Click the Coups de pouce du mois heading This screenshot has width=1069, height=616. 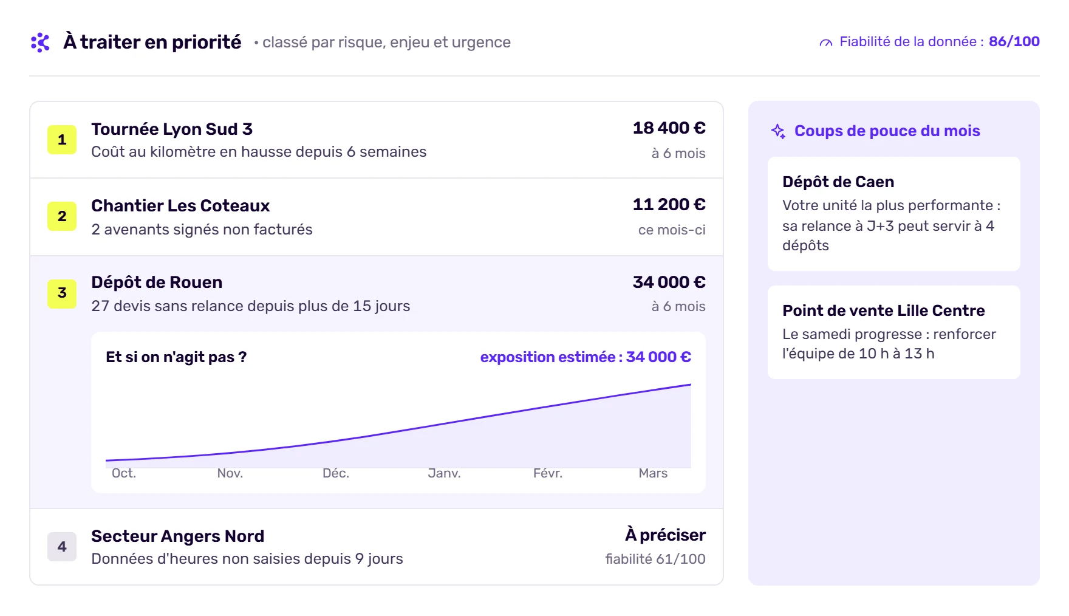tap(887, 131)
